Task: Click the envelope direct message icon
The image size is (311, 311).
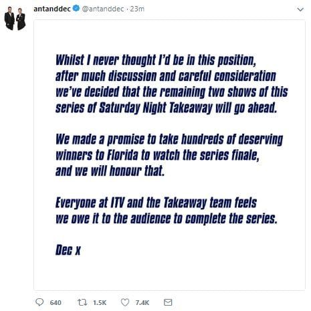Action: (168, 302)
